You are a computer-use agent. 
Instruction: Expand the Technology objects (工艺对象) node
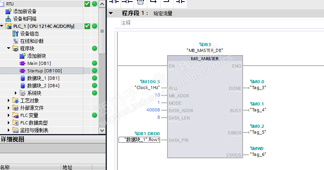click(9, 100)
